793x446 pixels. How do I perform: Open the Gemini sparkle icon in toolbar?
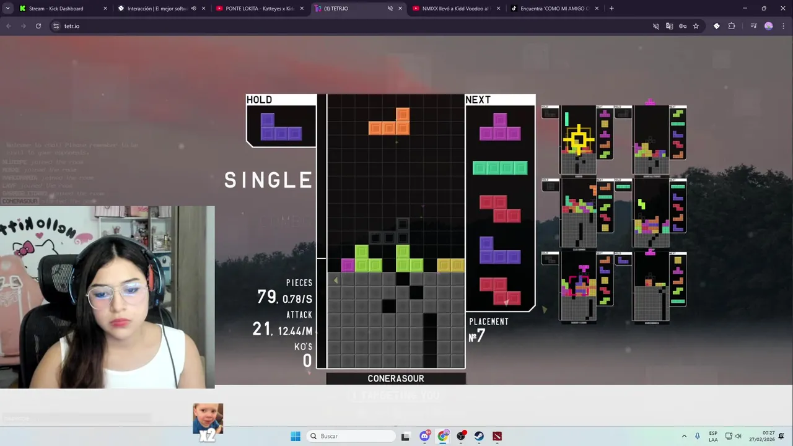(x=717, y=26)
